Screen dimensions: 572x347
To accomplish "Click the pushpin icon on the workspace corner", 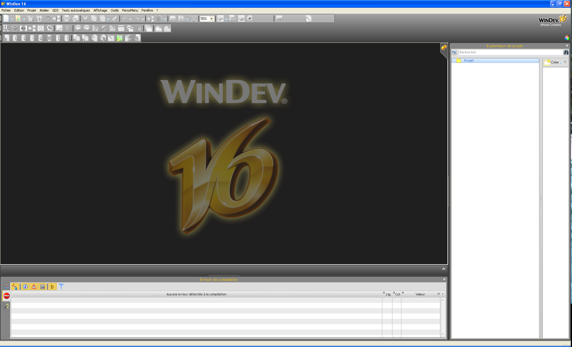I will 444,47.
